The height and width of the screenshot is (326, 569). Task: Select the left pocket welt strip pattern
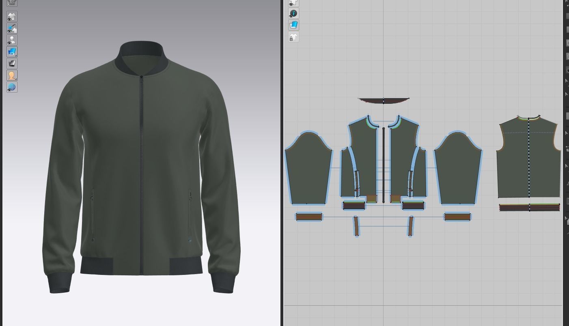tap(356, 226)
